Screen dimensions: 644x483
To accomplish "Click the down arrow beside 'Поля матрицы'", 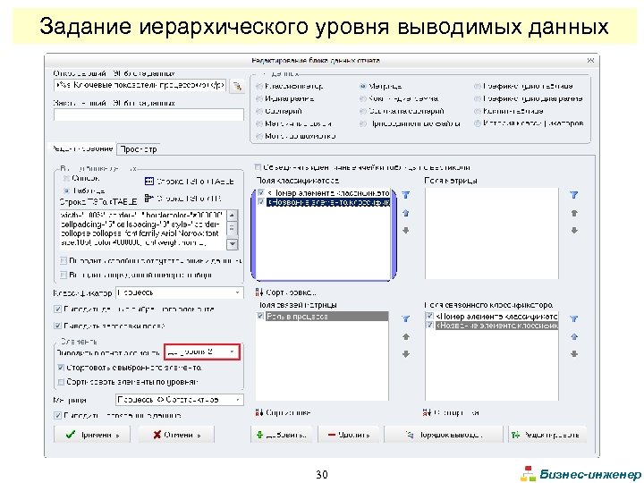I will (574, 231).
